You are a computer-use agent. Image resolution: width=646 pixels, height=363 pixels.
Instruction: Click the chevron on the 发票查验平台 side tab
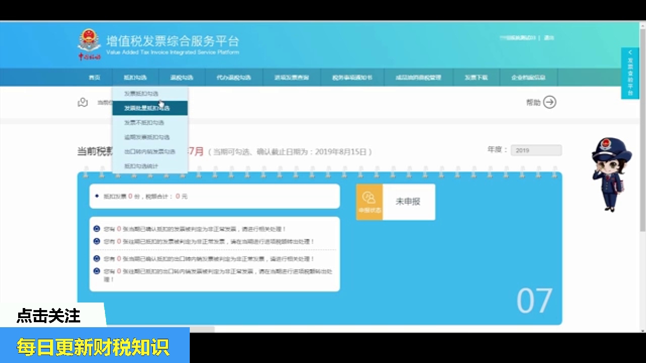630,52
